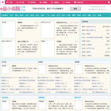
Task: Open 放开那个女巫 in the 经典推荐 list
Action: 90,48
